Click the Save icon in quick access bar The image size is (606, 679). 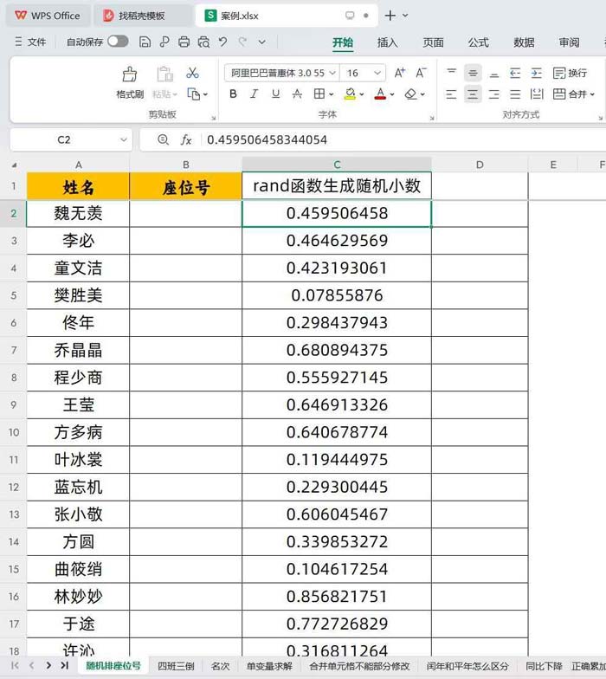(x=145, y=42)
